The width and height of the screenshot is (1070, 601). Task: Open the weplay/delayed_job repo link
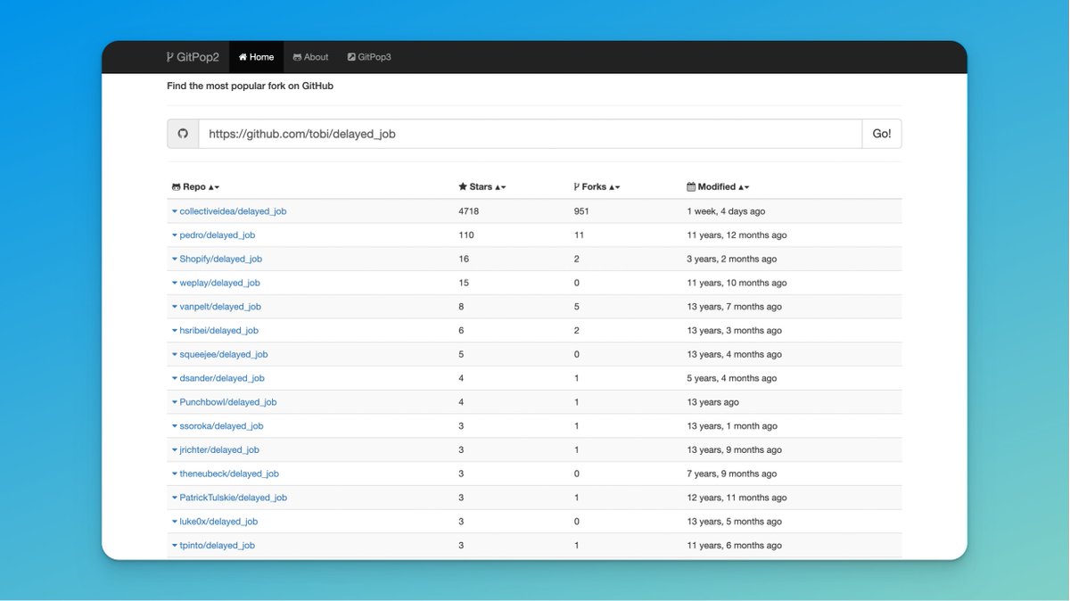[219, 283]
